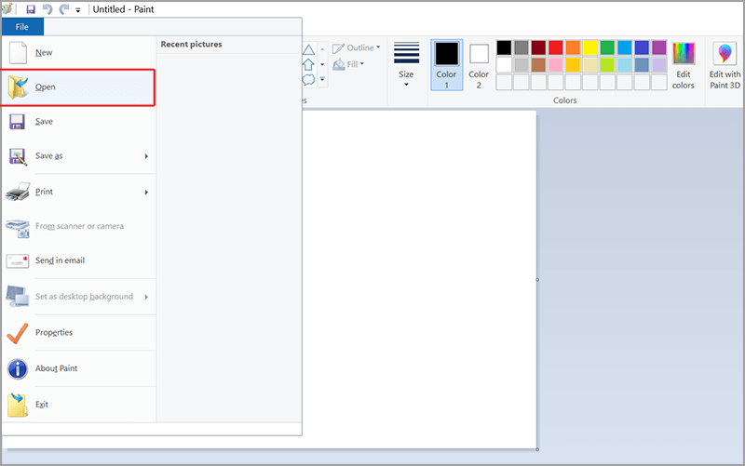
Task: Choose Exit from the File menu
Action: pyautogui.click(x=78, y=405)
